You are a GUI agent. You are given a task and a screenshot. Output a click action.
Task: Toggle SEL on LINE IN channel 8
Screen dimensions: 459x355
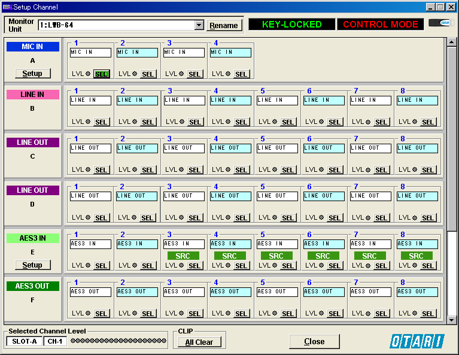pos(428,122)
